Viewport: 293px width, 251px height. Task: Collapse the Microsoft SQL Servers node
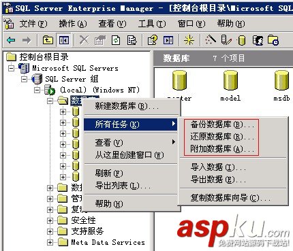click(11, 68)
